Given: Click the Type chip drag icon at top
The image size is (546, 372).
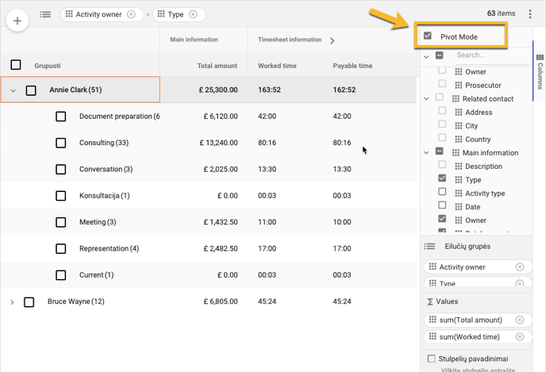Looking at the screenshot, I should pyautogui.click(x=161, y=14).
